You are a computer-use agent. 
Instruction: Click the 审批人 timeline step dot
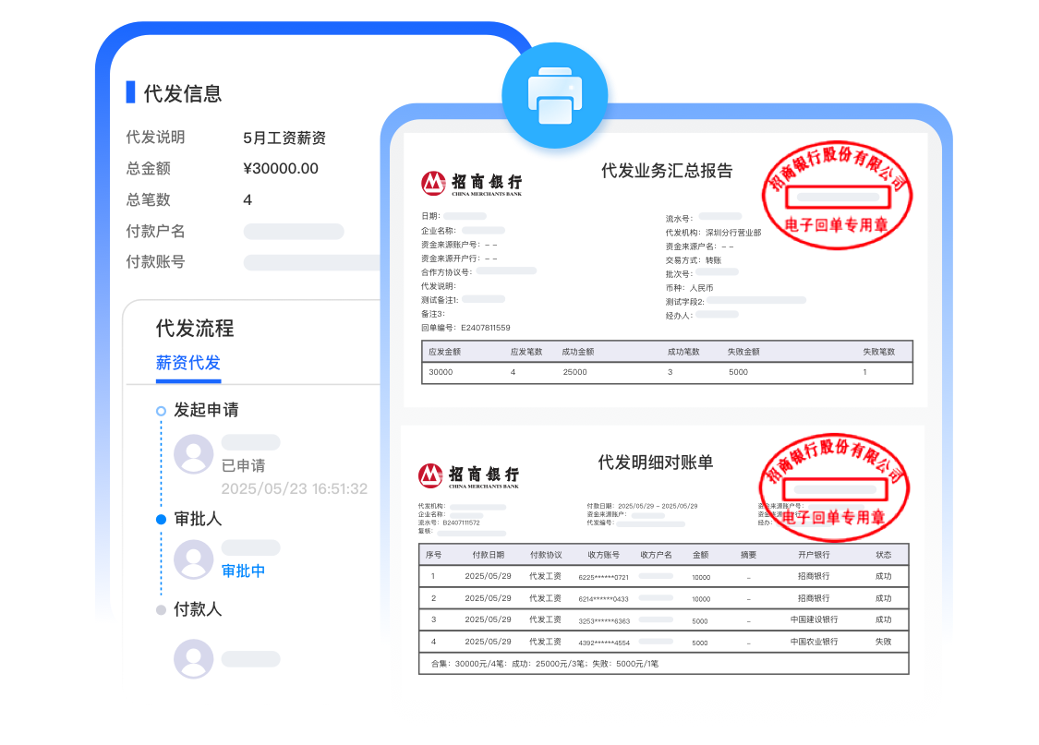pos(162,520)
